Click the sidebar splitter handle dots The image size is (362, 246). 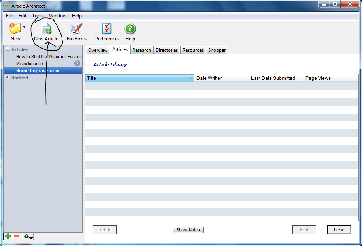(84, 144)
